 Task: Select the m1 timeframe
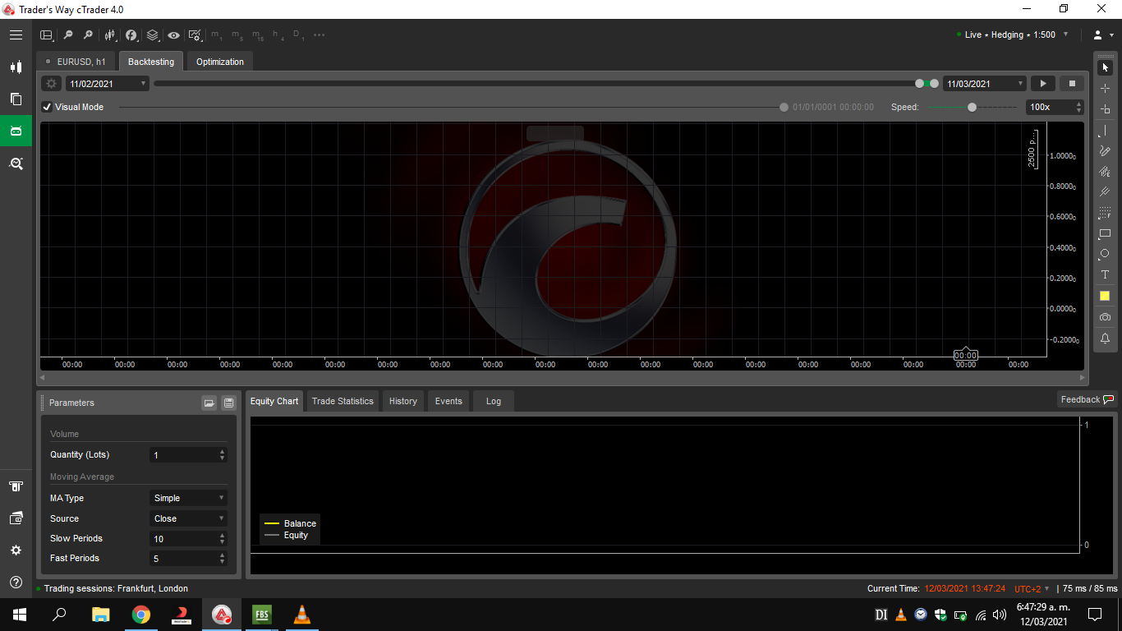tap(217, 35)
